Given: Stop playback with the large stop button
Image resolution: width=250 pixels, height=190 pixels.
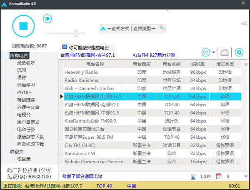Looking at the screenshot, I should pos(23,26).
